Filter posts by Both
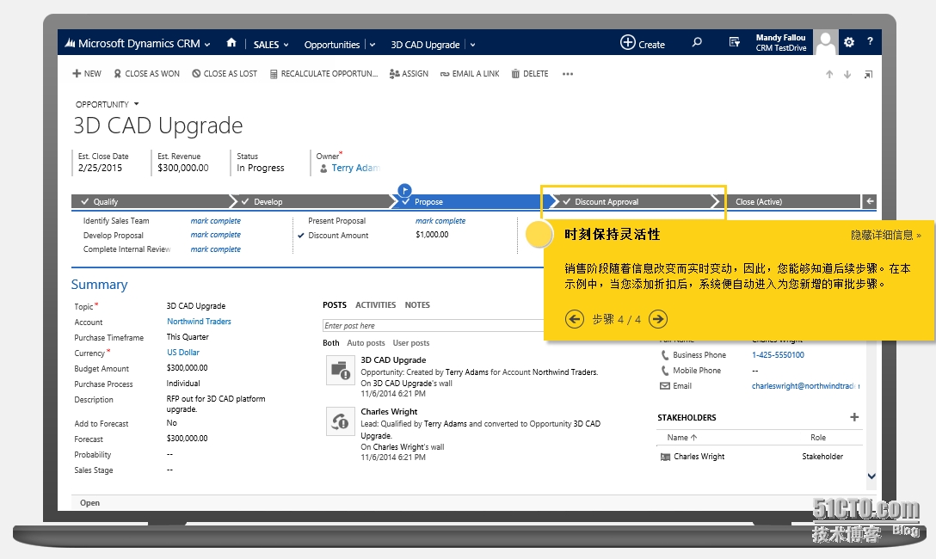 coord(330,343)
